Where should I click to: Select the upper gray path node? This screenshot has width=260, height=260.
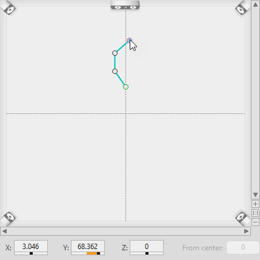click(115, 53)
